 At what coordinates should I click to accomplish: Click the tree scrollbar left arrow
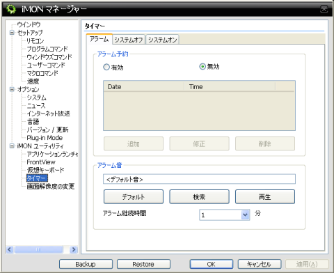click(x=10, y=249)
